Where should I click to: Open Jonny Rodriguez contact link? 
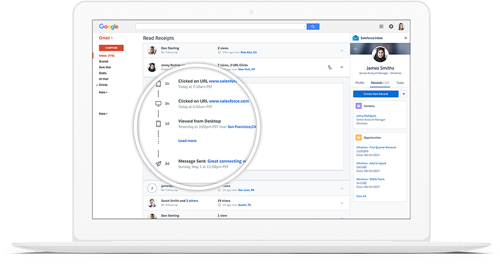tap(366, 116)
